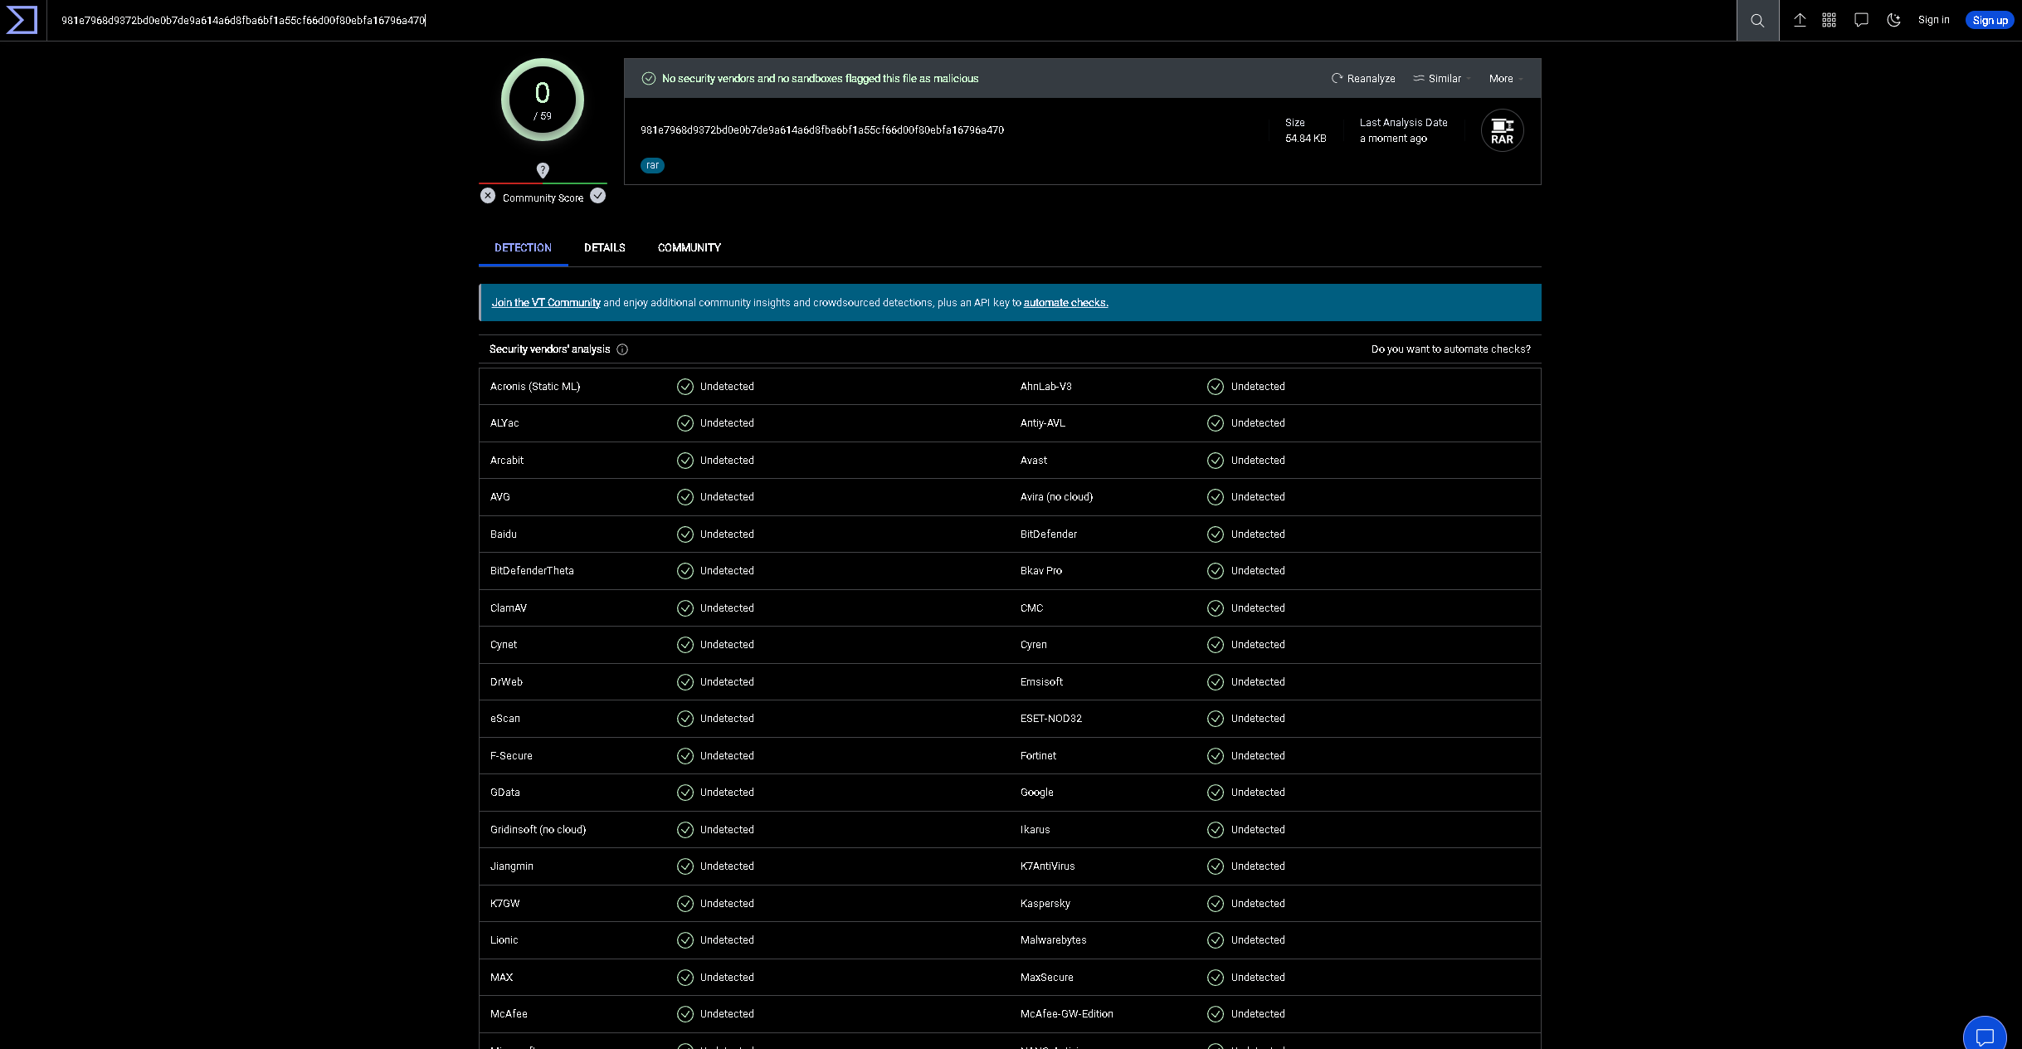This screenshot has width=2022, height=1049.
Task: Click Acronis (Static ML) undetected check icon
Action: click(685, 387)
